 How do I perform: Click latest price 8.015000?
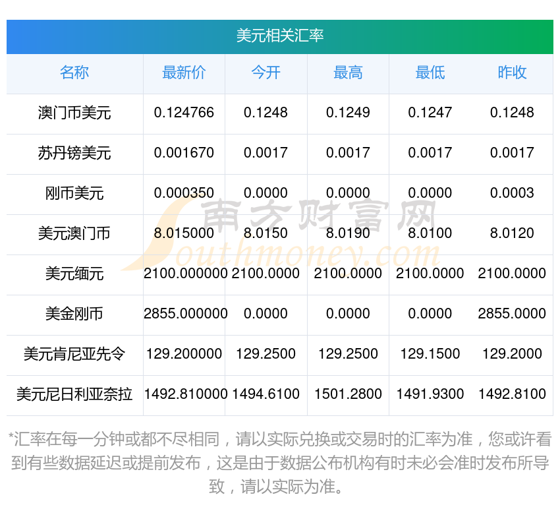[184, 233]
